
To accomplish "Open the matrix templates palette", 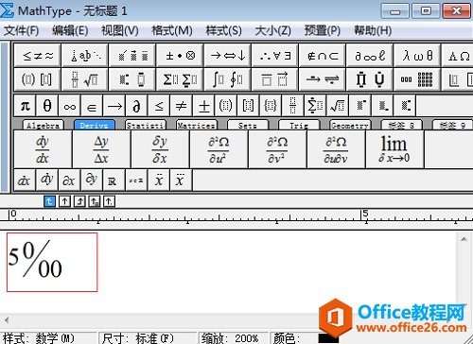I will coord(417,79).
